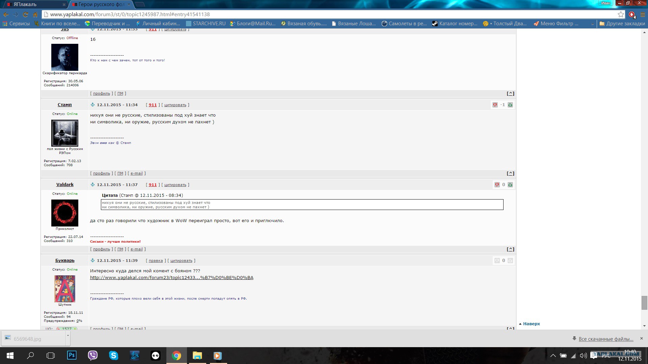The width and height of the screenshot is (648, 364).
Task: Launch Photoshop from the taskbar
Action: pyautogui.click(x=72, y=356)
